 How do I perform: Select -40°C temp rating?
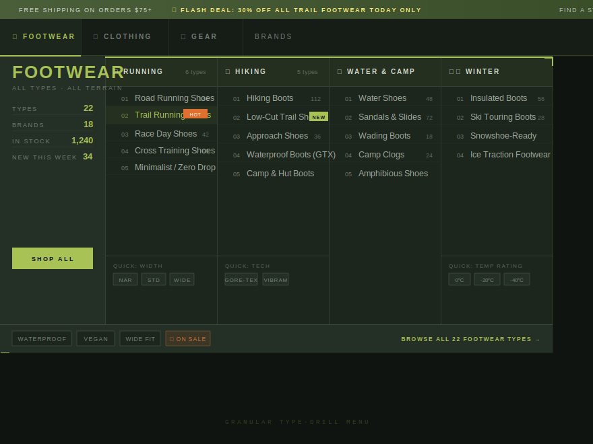tap(517, 280)
